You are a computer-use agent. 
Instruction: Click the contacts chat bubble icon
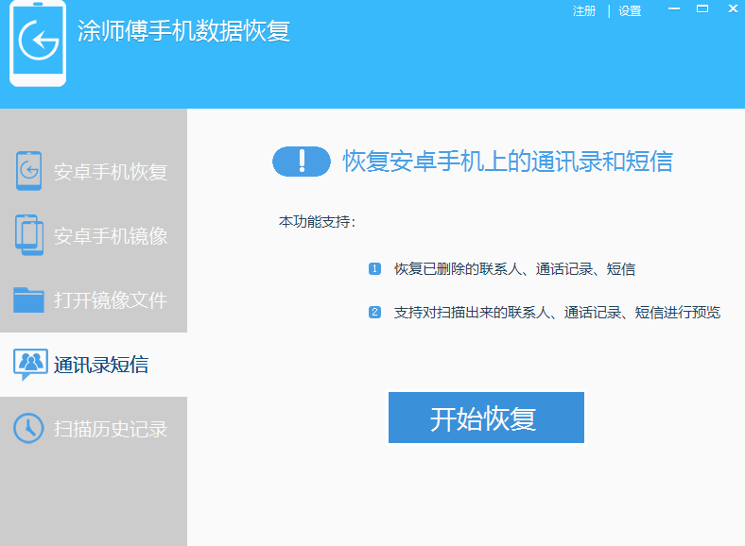pyautogui.click(x=29, y=364)
